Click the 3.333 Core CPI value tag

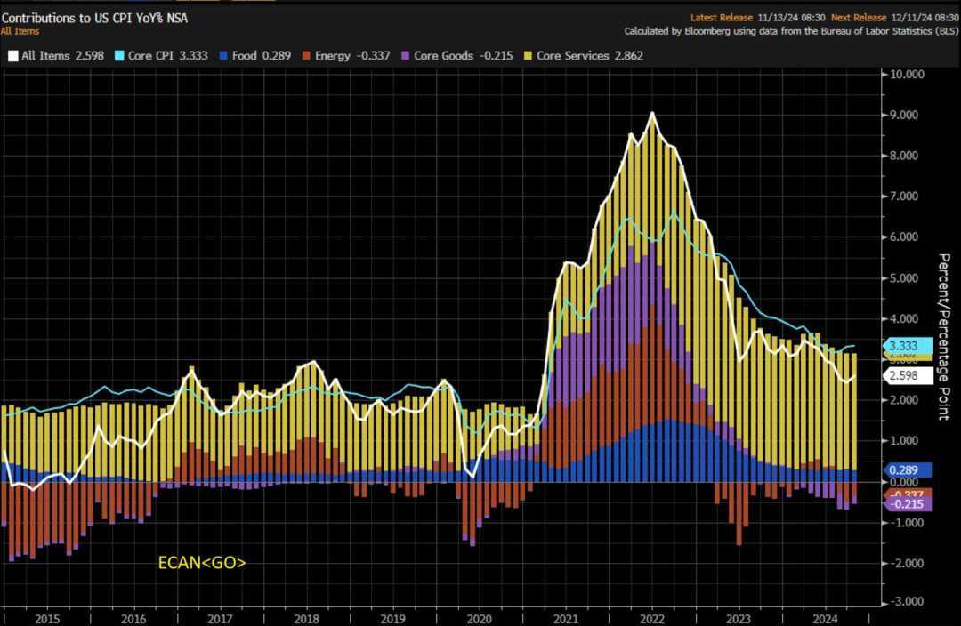[x=906, y=346]
